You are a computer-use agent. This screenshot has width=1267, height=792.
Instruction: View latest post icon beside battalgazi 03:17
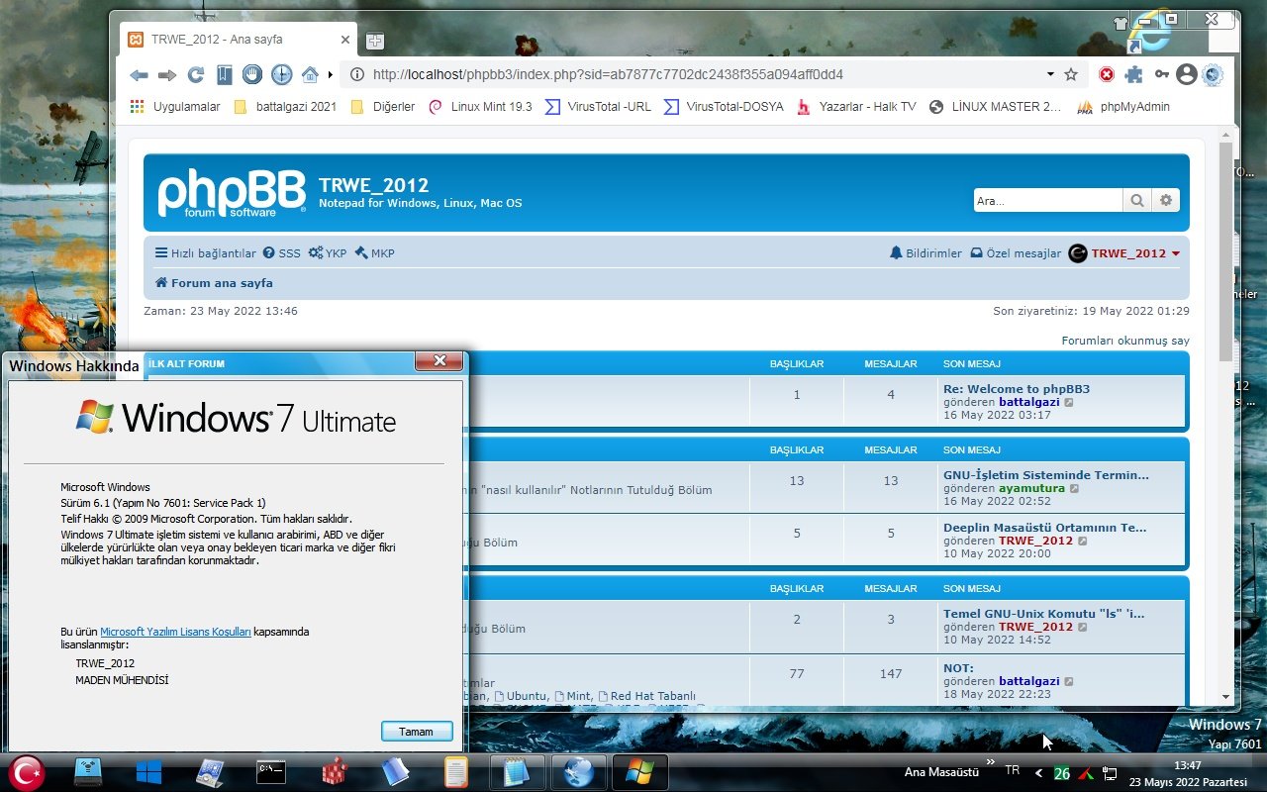tap(1069, 402)
